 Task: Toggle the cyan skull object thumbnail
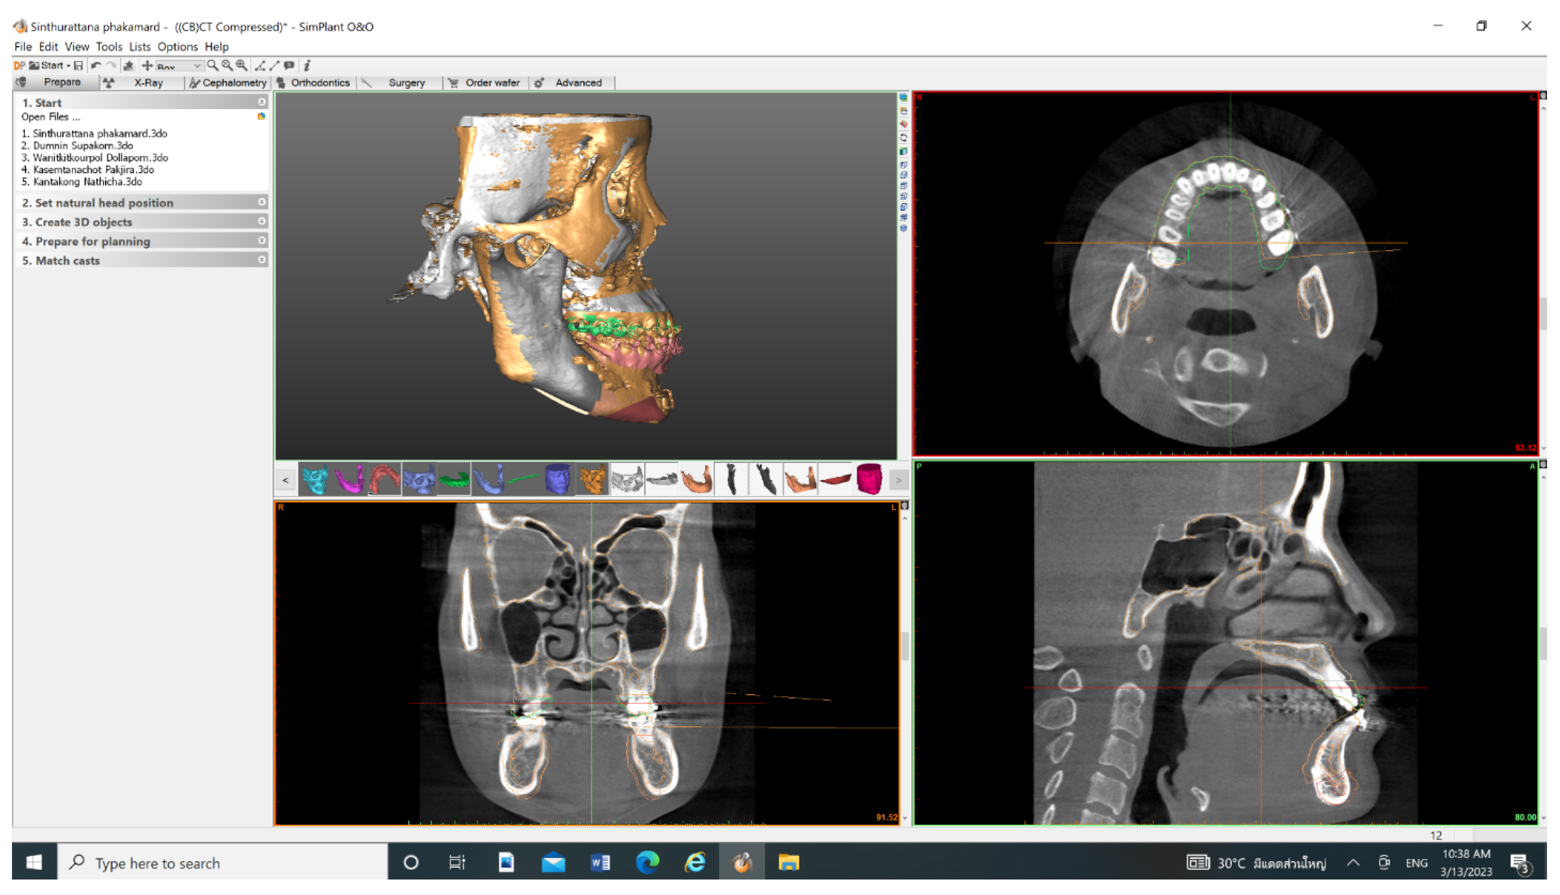tap(315, 479)
